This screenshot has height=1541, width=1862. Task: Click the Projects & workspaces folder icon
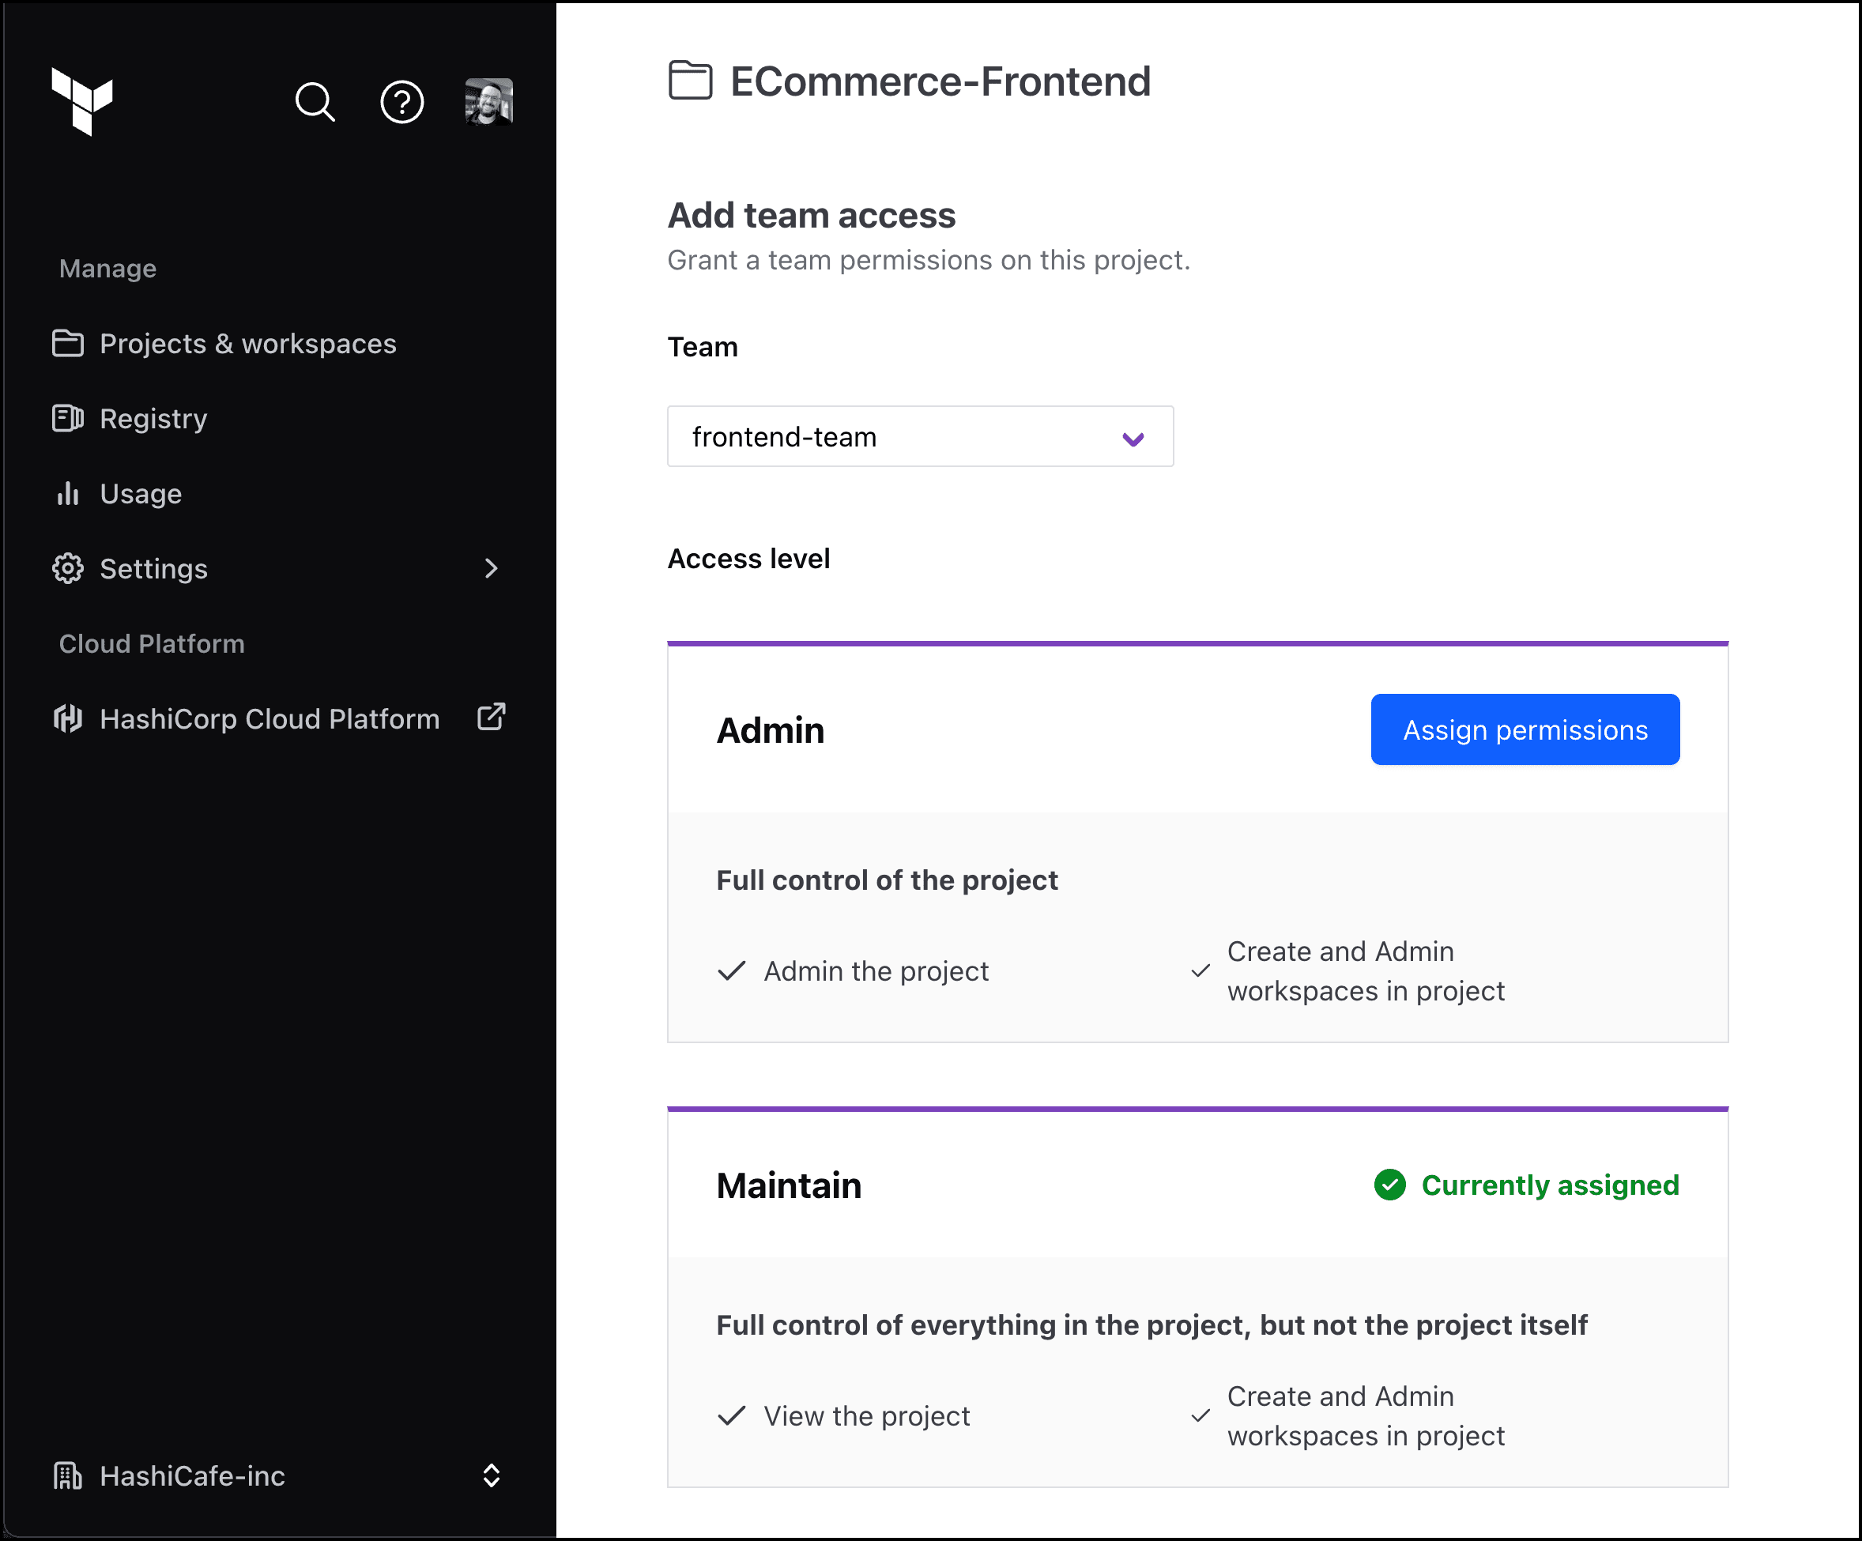click(67, 343)
